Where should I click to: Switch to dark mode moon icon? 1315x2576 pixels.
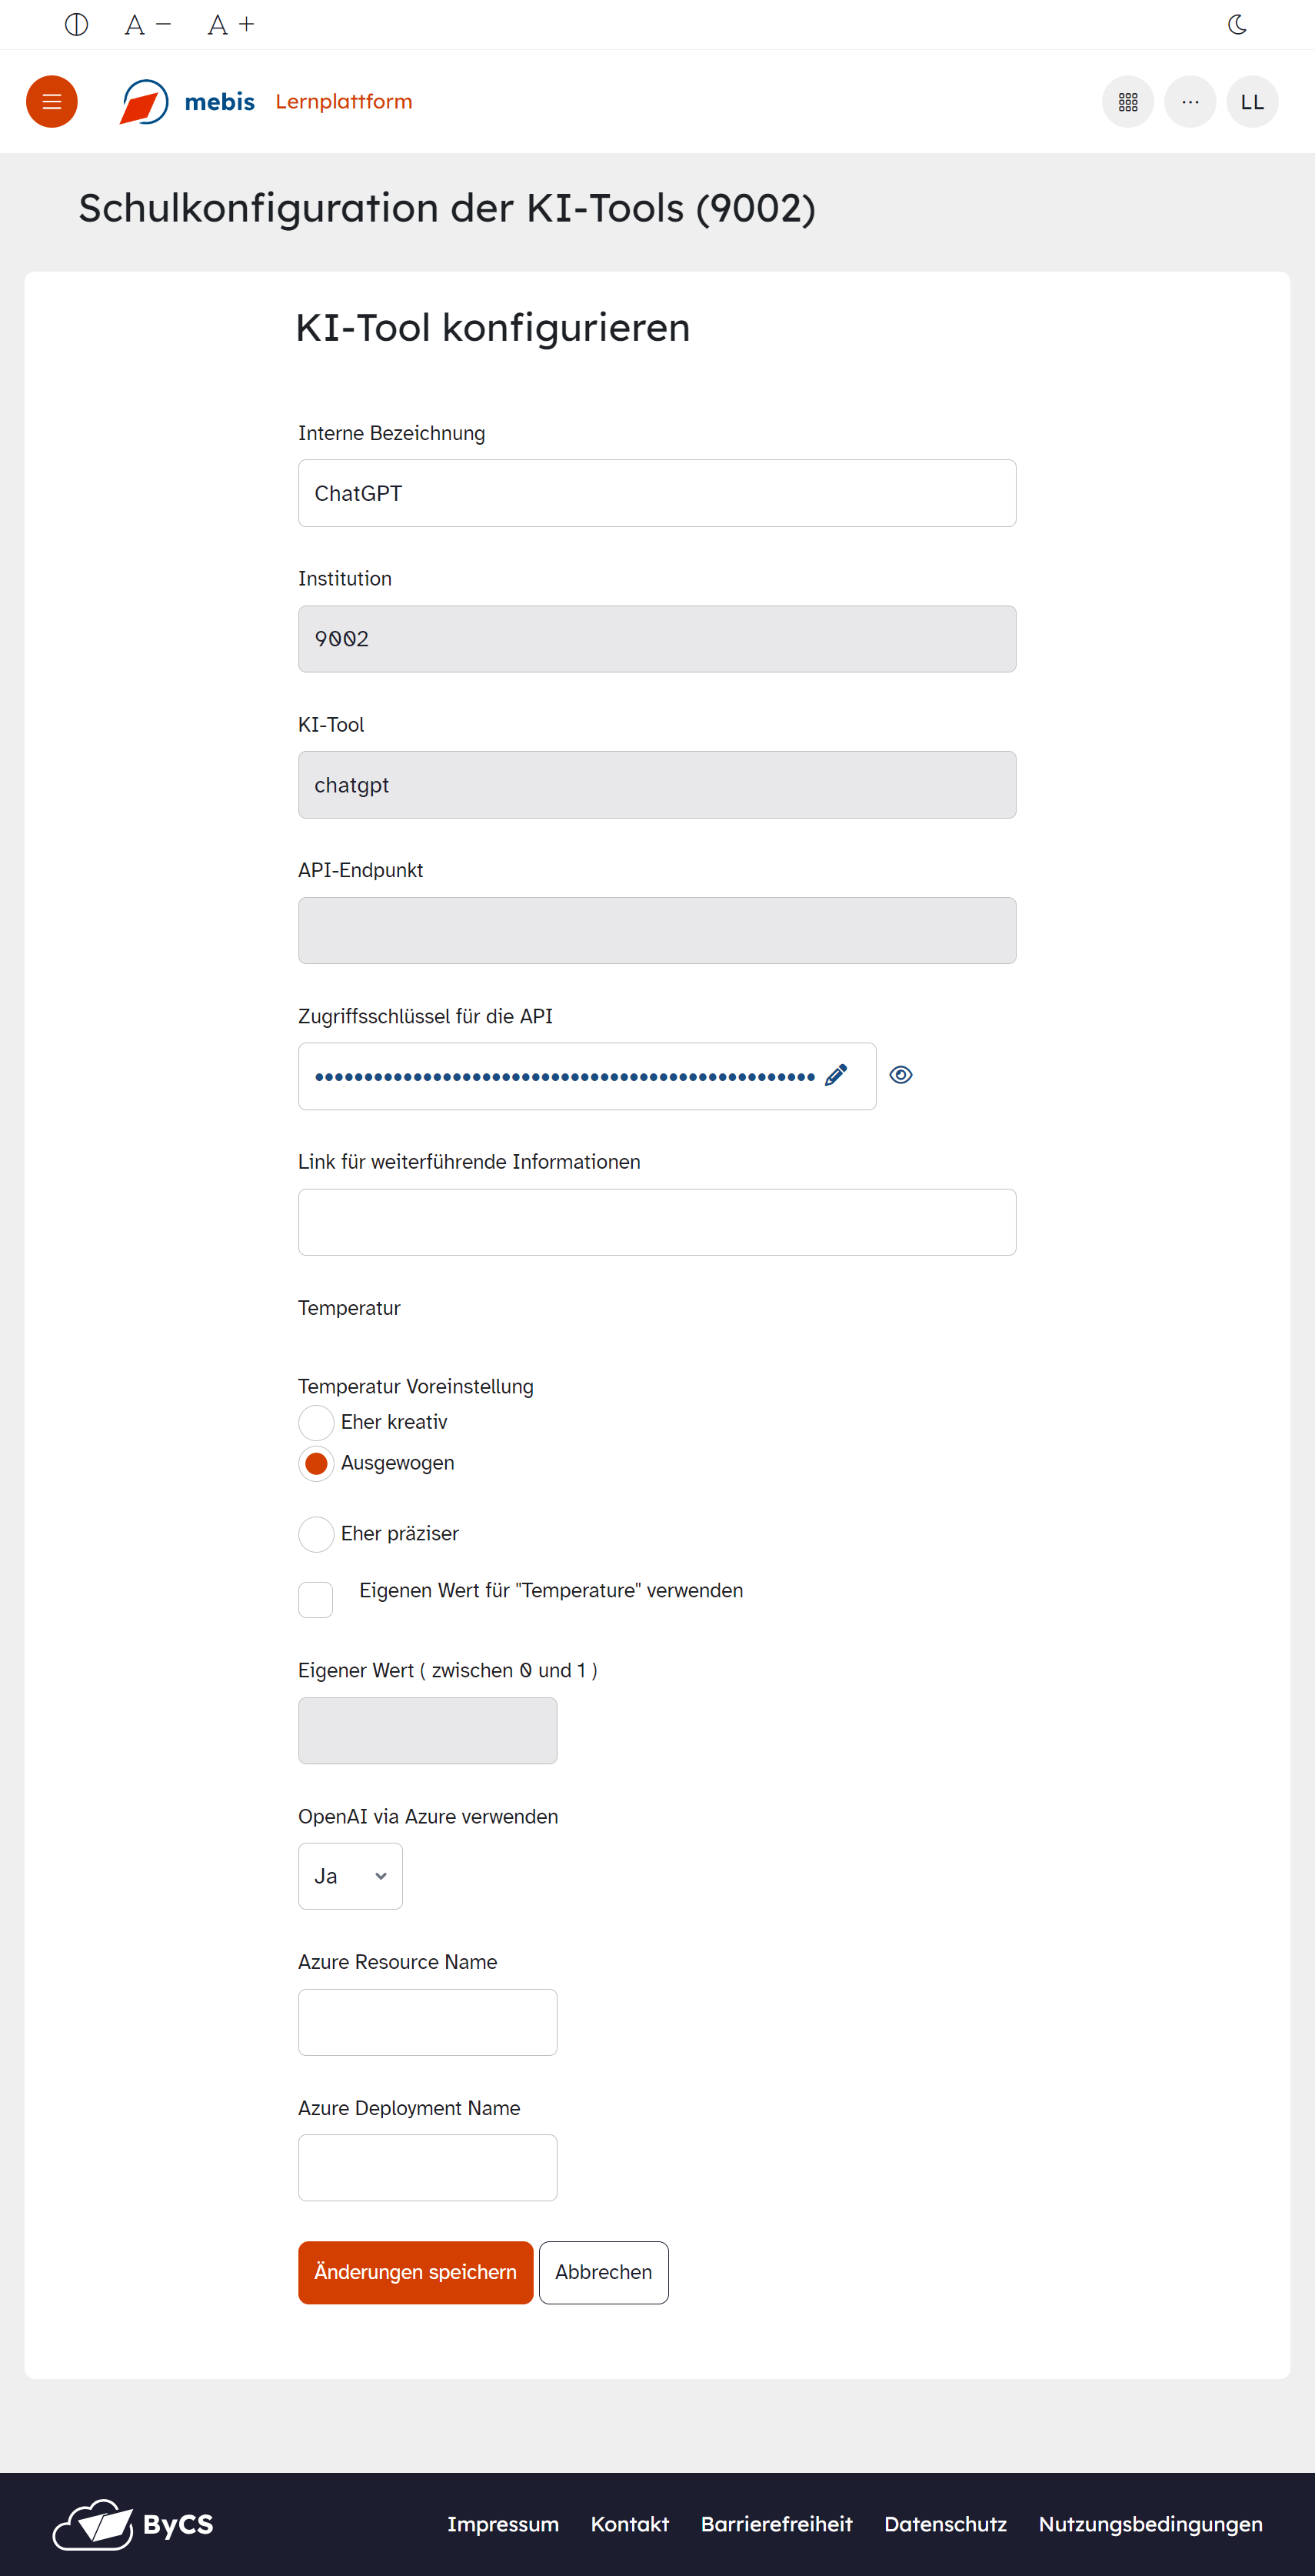(x=1237, y=25)
